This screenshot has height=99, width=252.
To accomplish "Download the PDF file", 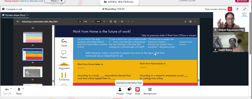I will point(185,21).
